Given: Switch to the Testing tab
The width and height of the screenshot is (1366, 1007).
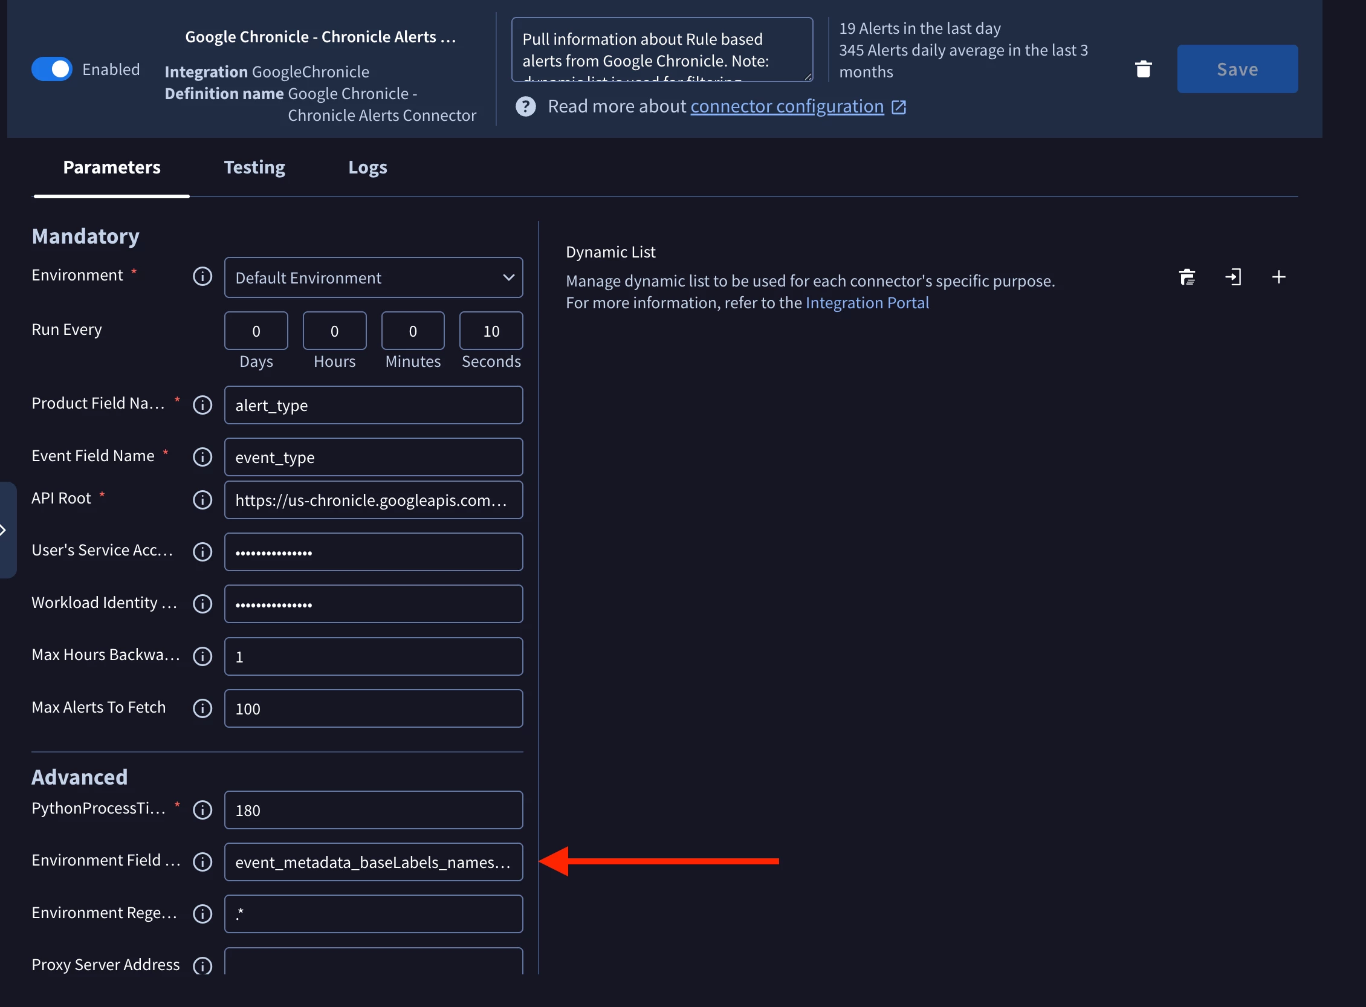Looking at the screenshot, I should coord(254,167).
